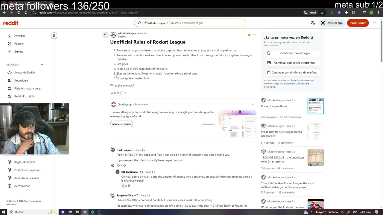383x215 pixels.
Task: Open the Rocket League Rules related post
Action: click(x=274, y=106)
